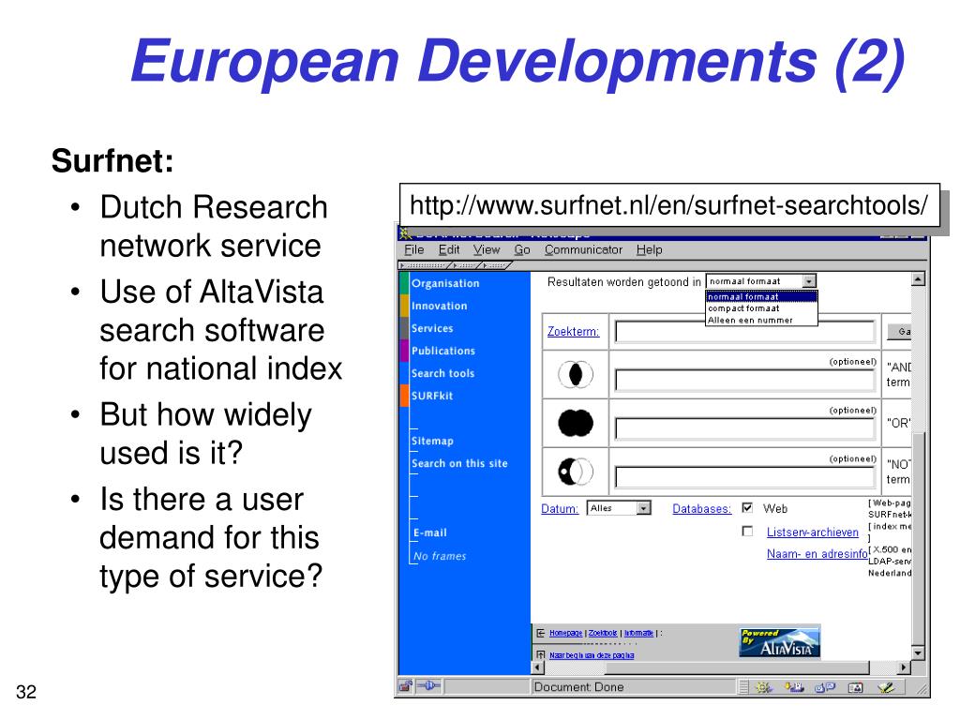Focus the Zoekterm input field
The image size is (960, 720).
[x=745, y=332]
